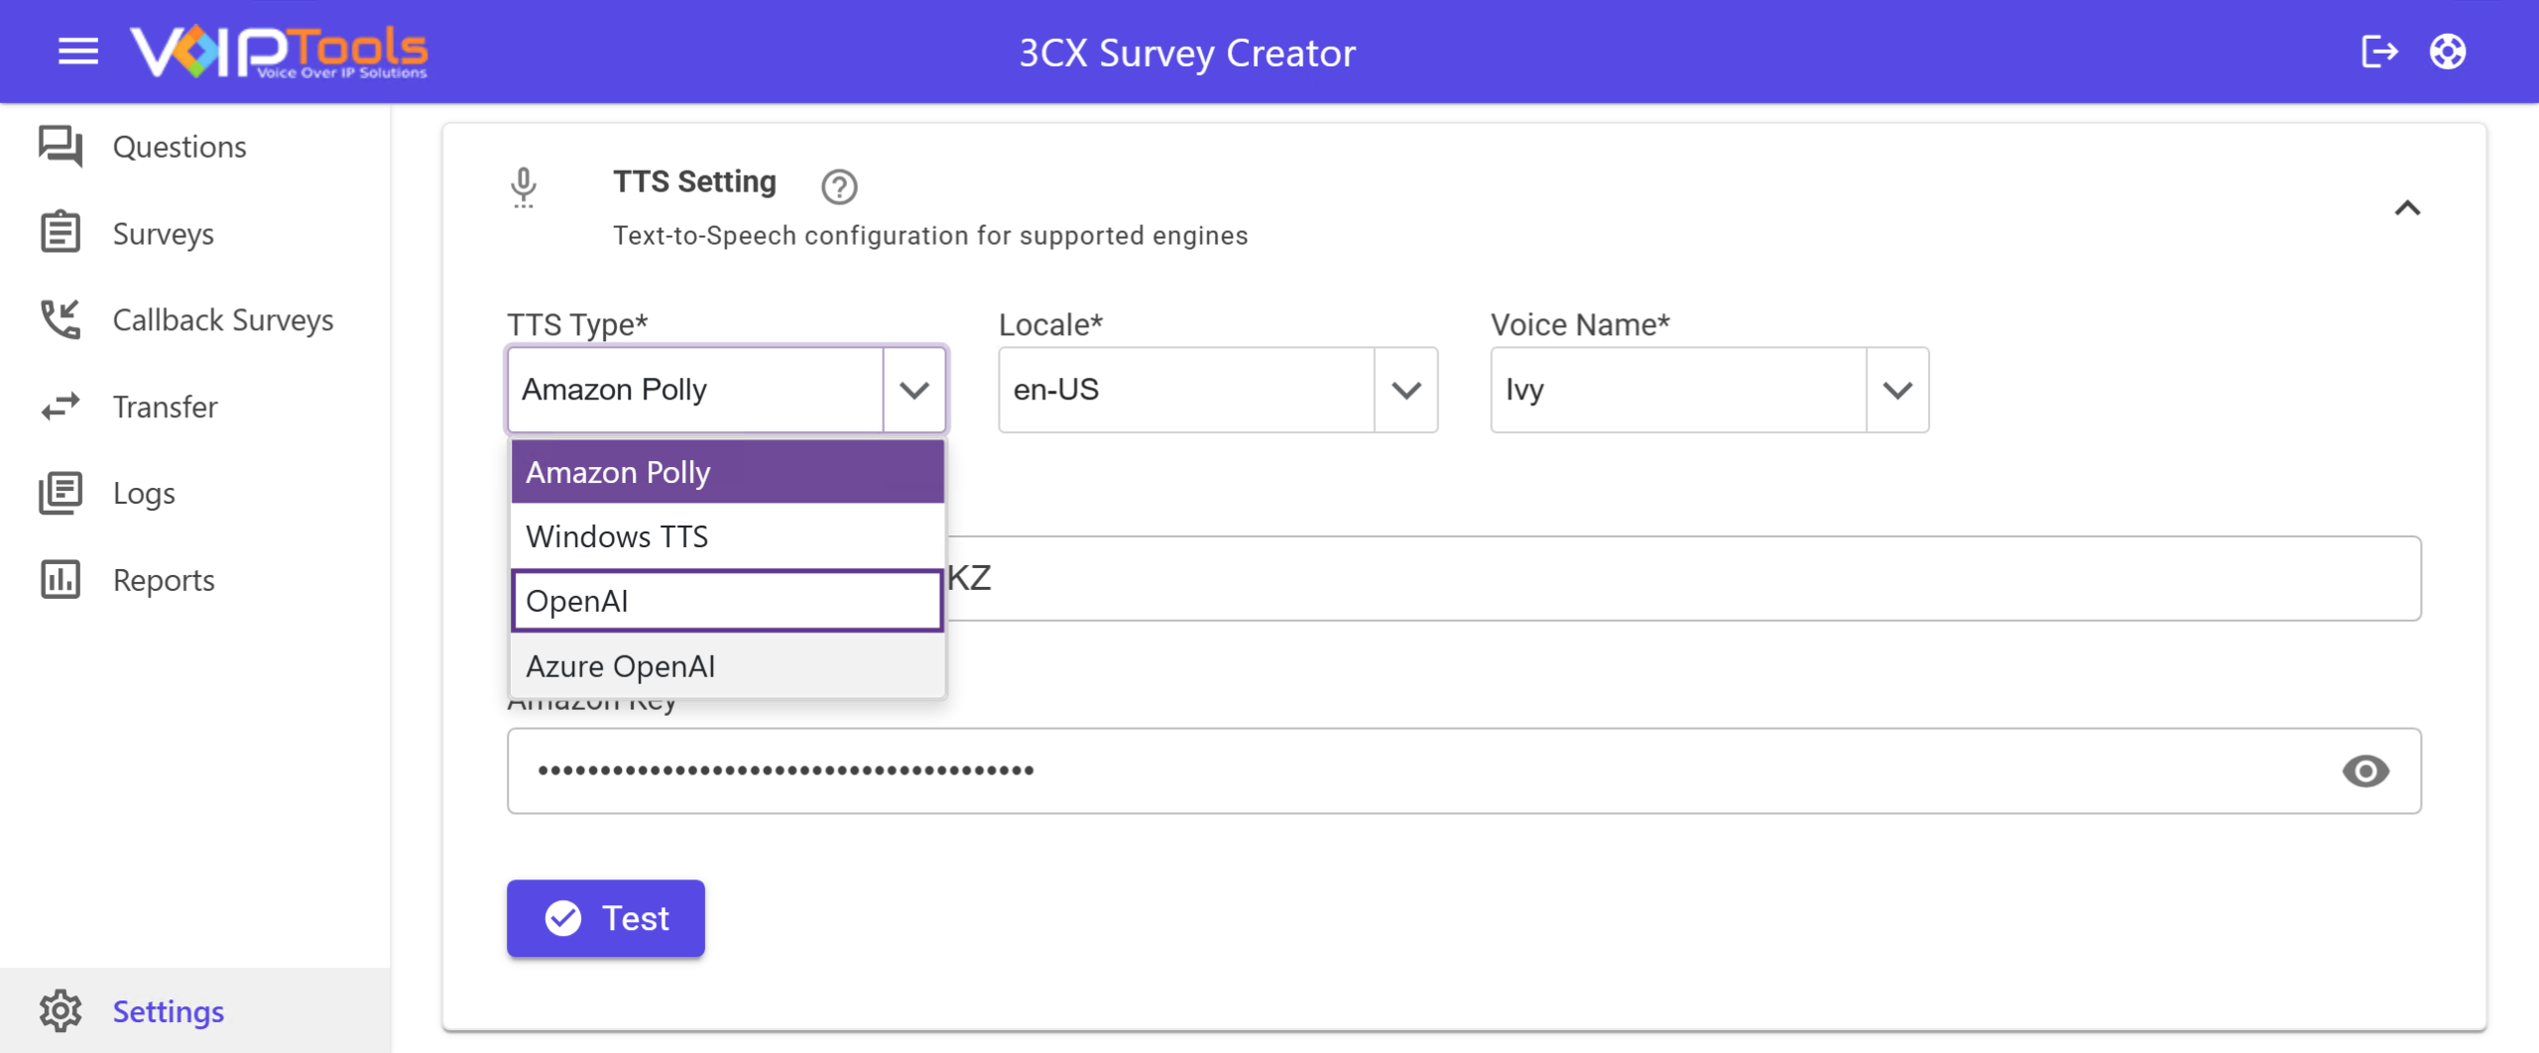Click the Settings gear icon in sidebar
The height and width of the screenshot is (1053, 2539).
coord(60,1010)
